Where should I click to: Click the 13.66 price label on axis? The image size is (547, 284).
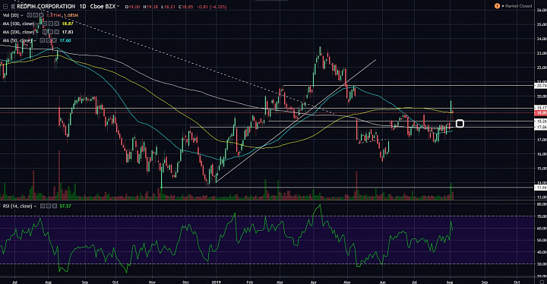click(x=540, y=188)
